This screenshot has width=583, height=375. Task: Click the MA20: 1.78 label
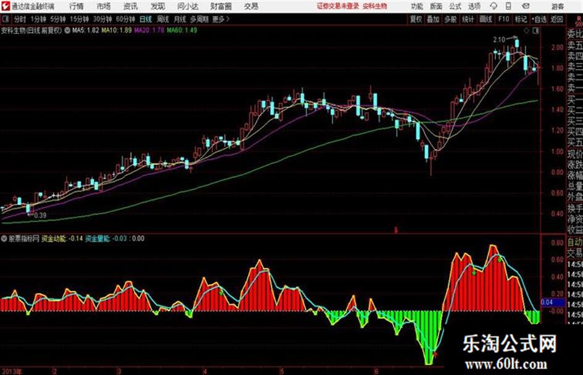(x=149, y=30)
